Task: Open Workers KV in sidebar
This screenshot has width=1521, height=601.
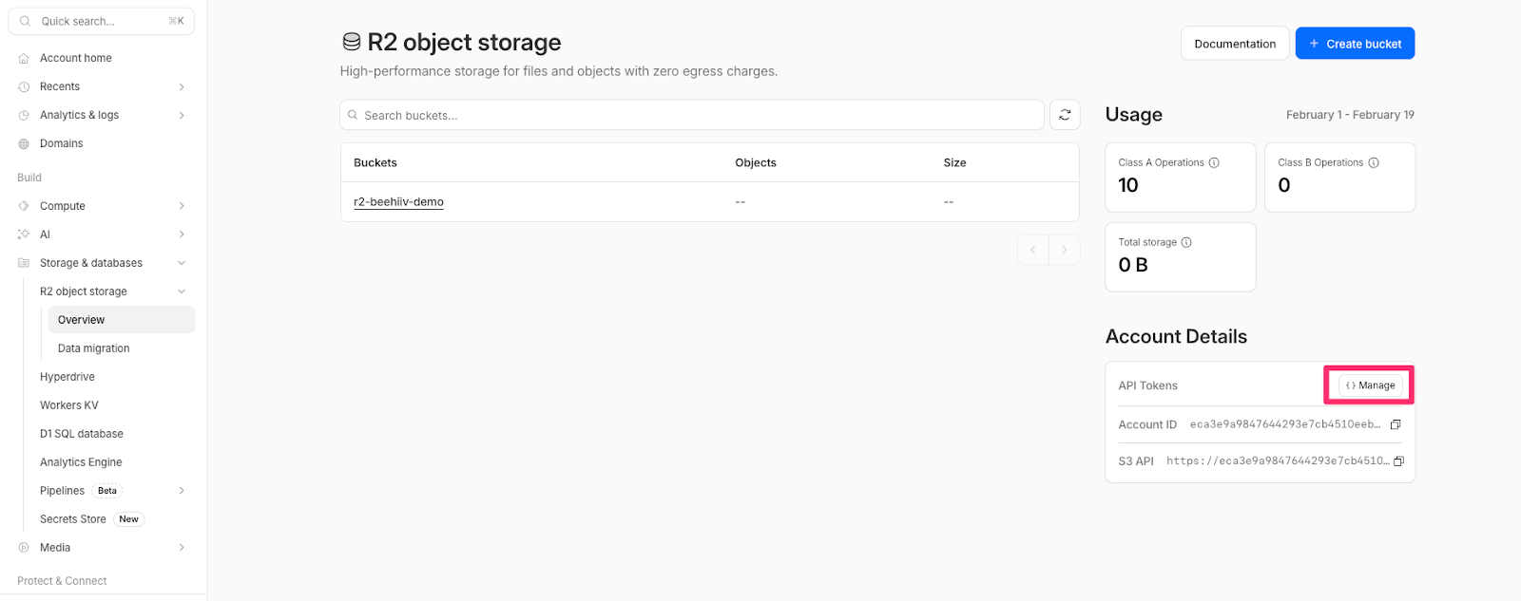Action: click(68, 405)
